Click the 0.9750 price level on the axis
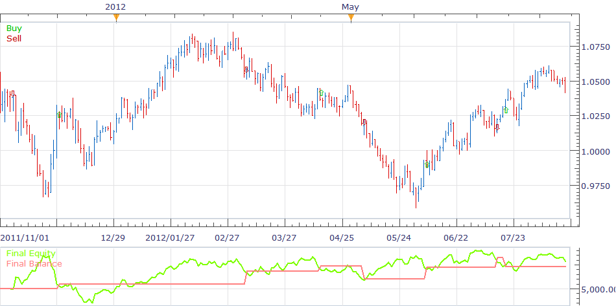 [x=595, y=186]
